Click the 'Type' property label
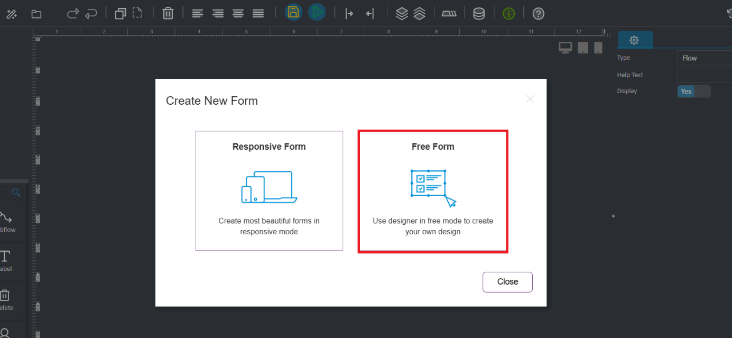This screenshot has width=732, height=338. (624, 58)
